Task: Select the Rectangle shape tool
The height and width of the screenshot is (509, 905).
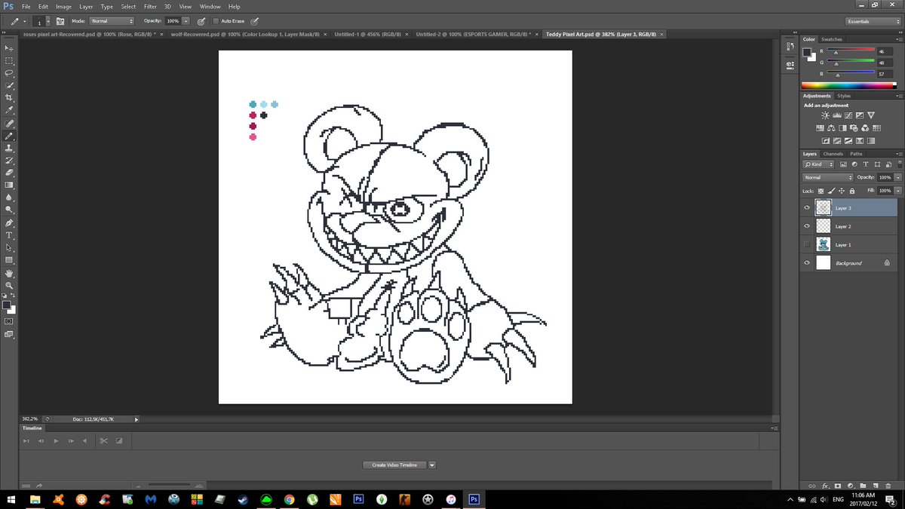Action: (x=10, y=260)
